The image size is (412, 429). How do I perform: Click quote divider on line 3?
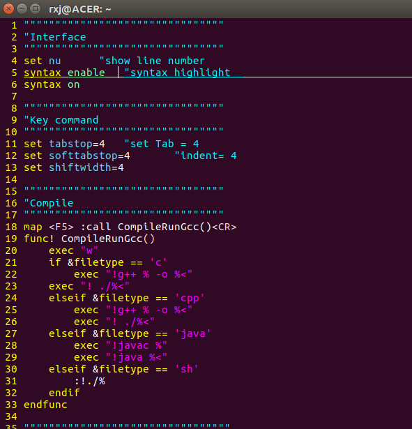124,47
